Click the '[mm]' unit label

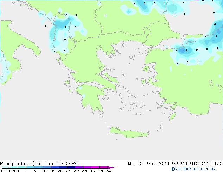click(x=52, y=164)
